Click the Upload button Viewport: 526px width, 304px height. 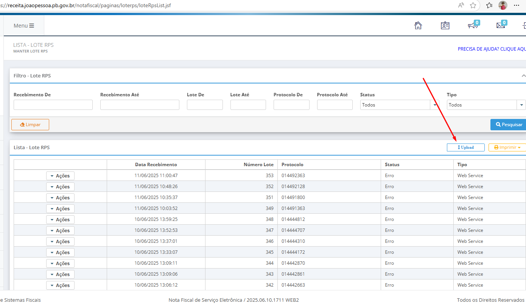pos(466,147)
